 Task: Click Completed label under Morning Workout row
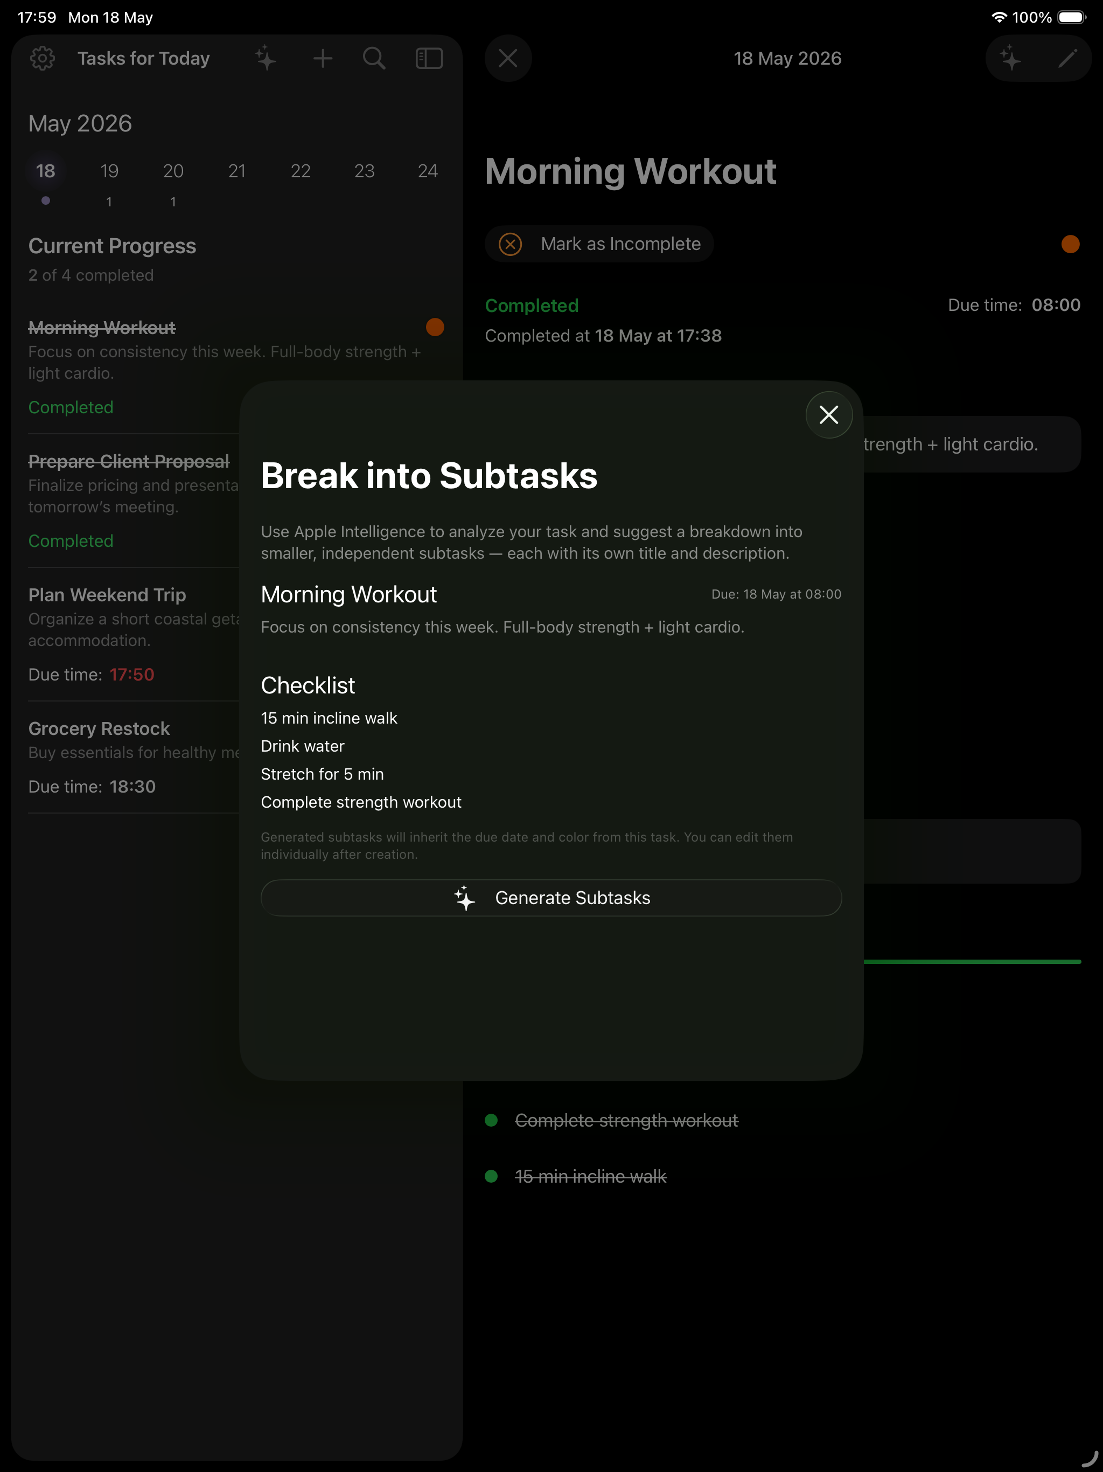(71, 407)
